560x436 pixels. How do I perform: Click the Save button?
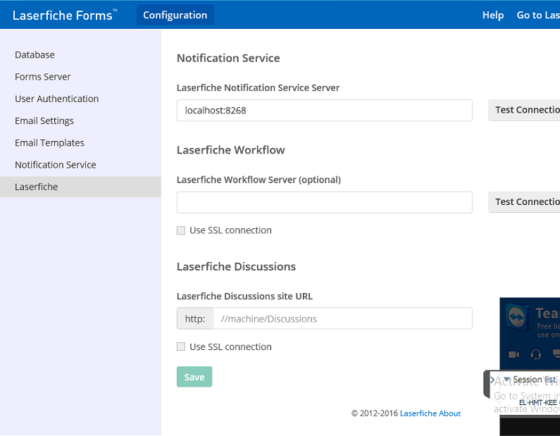194,377
